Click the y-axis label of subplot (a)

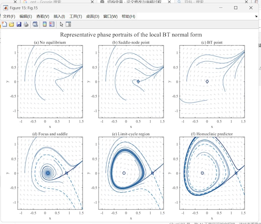pyautogui.click(x=8, y=82)
